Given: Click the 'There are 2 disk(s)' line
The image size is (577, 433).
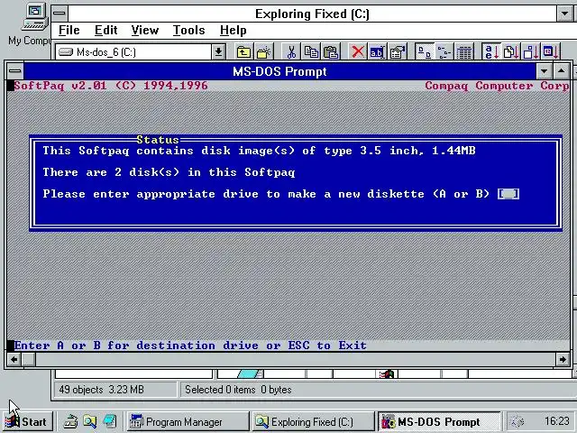Looking at the screenshot, I should click(169, 172).
